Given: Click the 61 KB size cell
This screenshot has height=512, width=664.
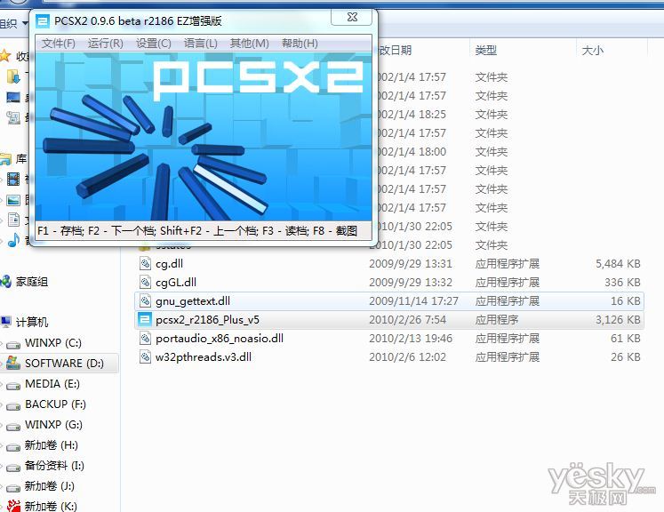Looking at the screenshot, I should (x=626, y=339).
